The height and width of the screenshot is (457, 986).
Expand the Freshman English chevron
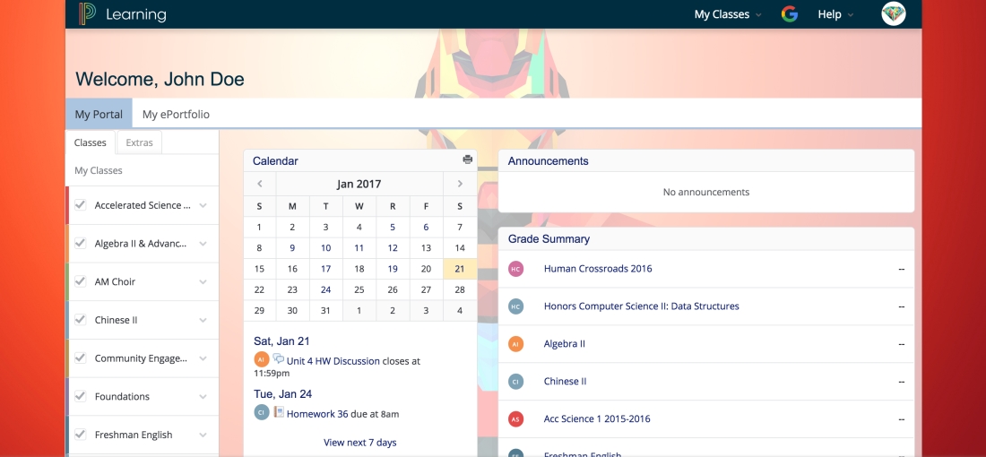point(203,435)
